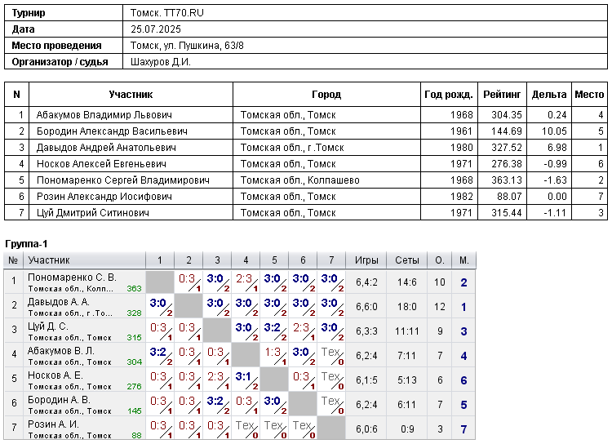Click birth year '1961'
This screenshot has width=612, height=444.
click(461, 131)
